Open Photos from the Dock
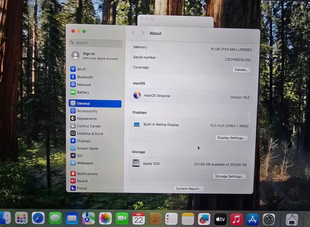310x227 pixels. click(x=105, y=219)
